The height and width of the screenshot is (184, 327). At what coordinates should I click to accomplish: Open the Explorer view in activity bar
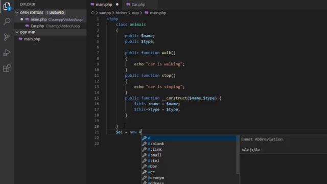click(7, 6)
